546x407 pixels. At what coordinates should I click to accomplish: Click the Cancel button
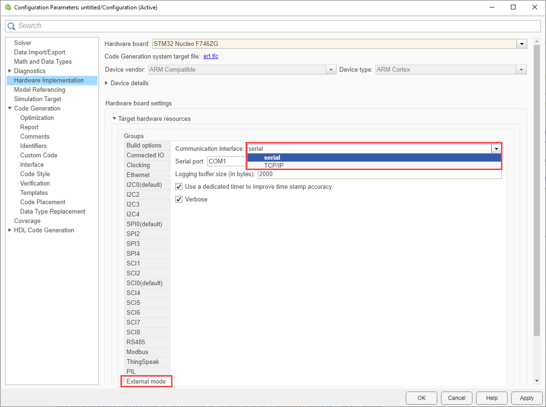(x=456, y=398)
